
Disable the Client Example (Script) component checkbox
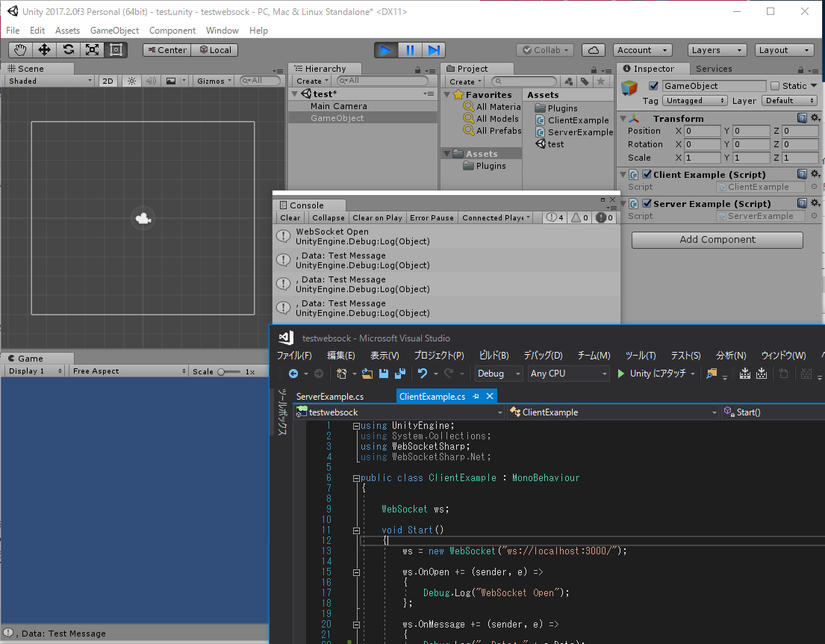coord(645,173)
